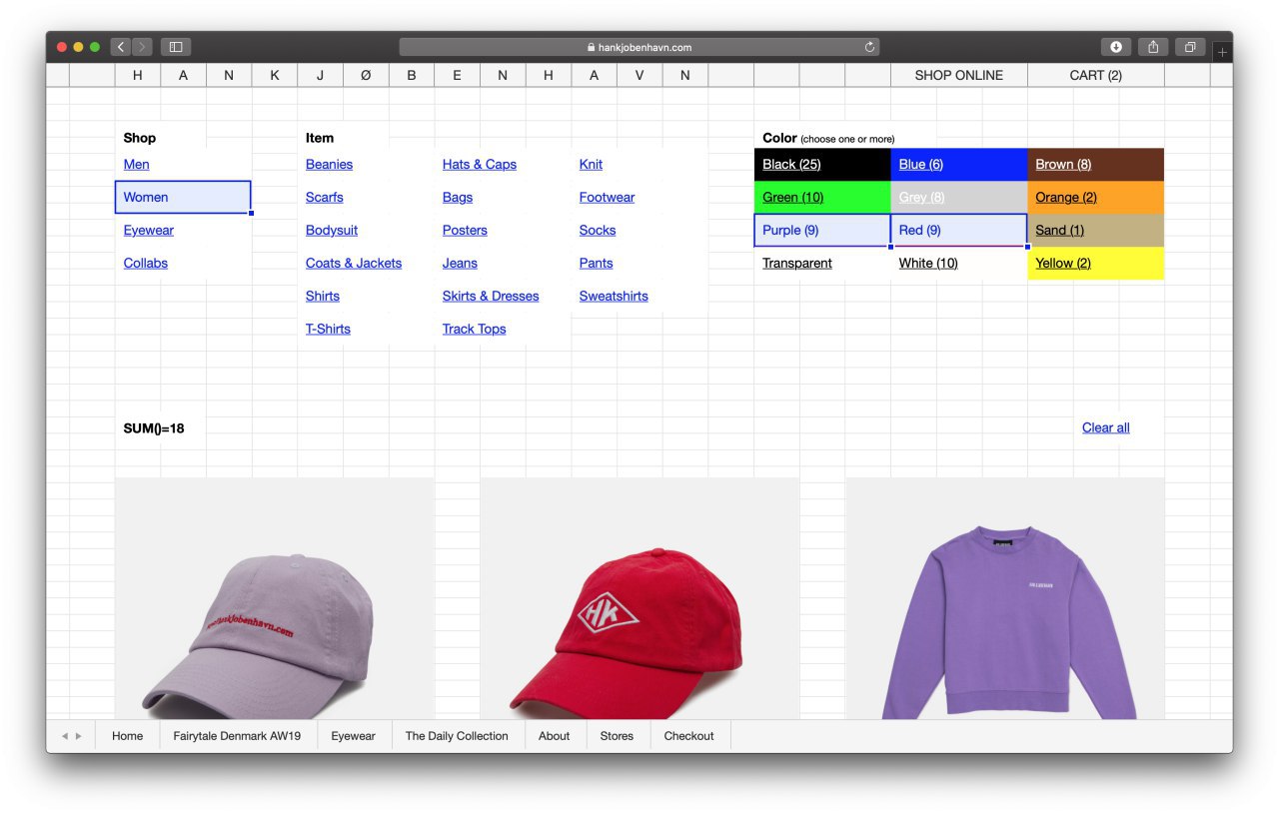Open the Collabs shop link
The image size is (1279, 814).
[x=145, y=263]
